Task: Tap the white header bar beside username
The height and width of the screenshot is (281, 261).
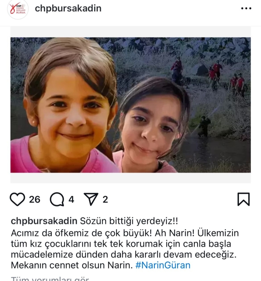Action: [x=170, y=9]
